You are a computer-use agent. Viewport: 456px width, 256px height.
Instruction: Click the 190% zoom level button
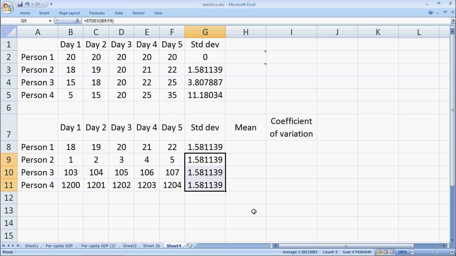[402, 252]
